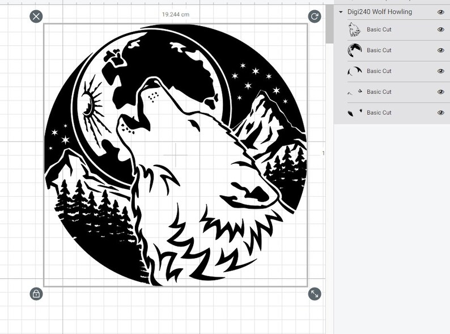Screen dimensions: 450x334
Task: Select Basic Cut label of the fourth layer
Action: [x=379, y=92]
